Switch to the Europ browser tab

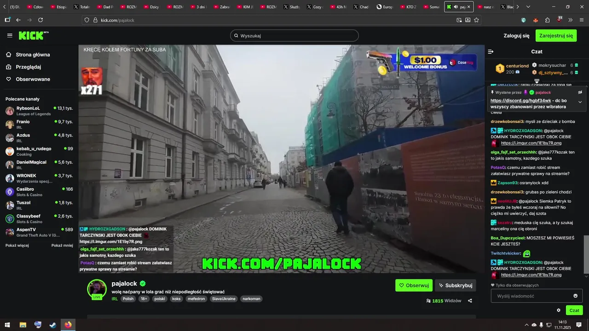[384, 7]
